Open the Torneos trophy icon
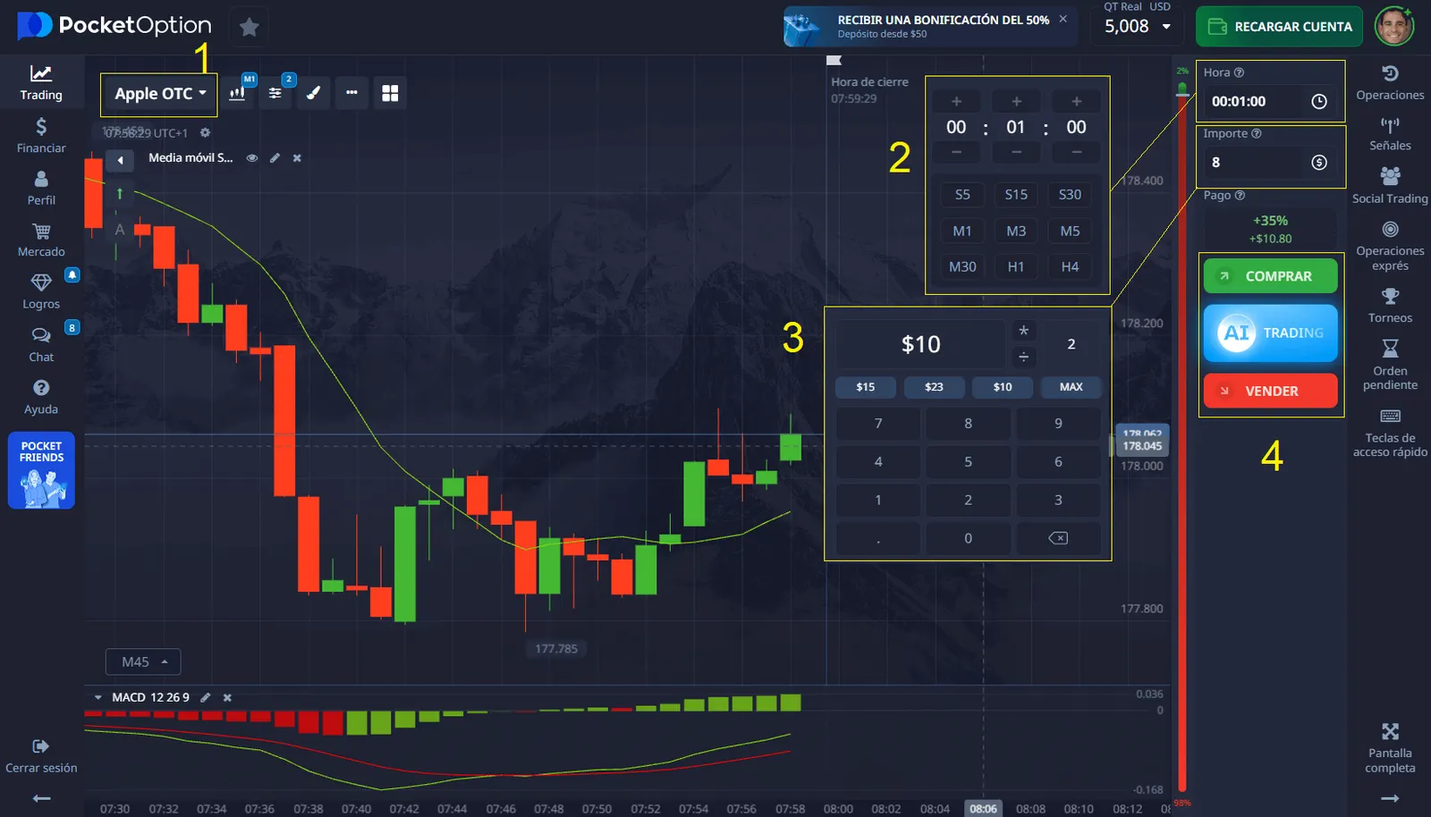 [1389, 306]
